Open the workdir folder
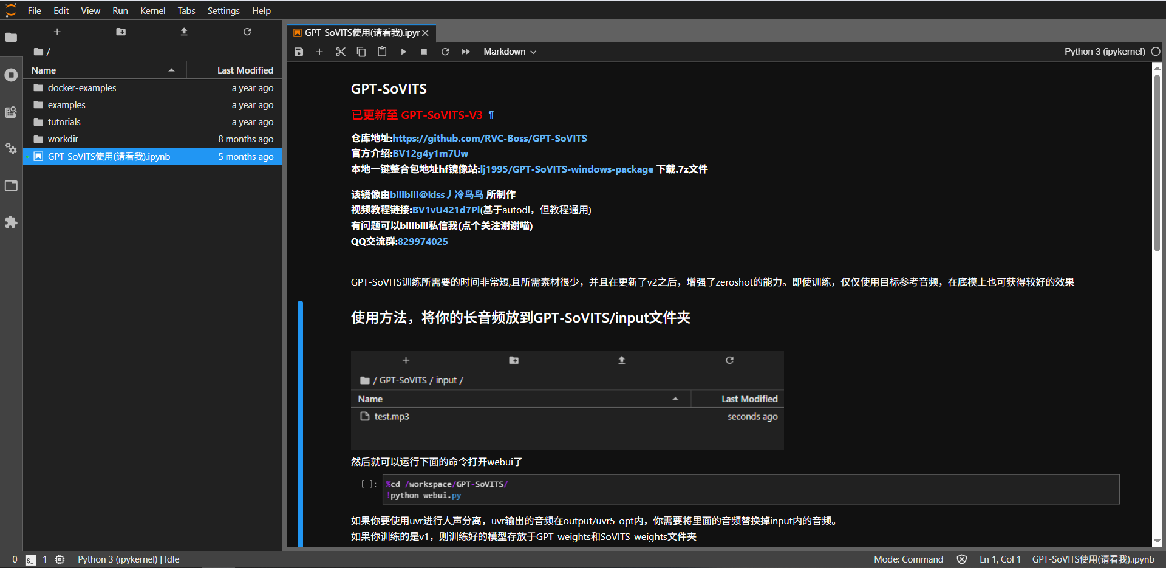 point(152,139)
